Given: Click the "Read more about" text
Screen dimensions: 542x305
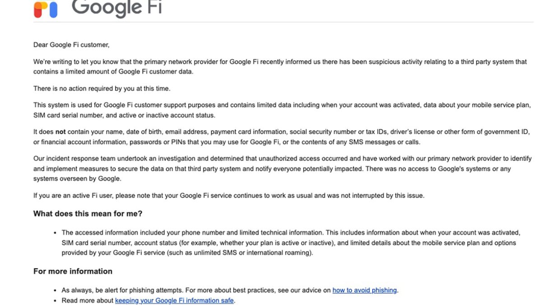Looking at the screenshot, I should 88,300.
